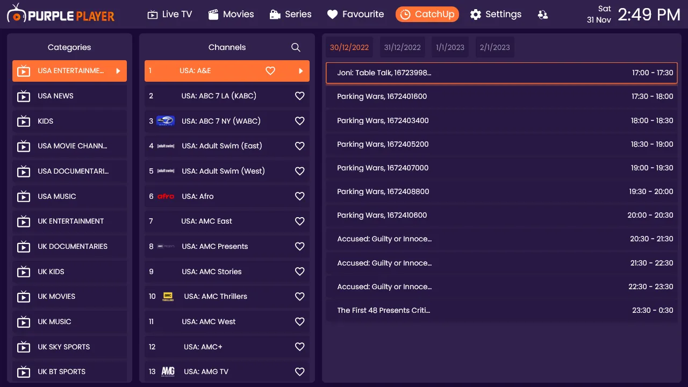Click the TV icon beside UK BT SPORTS
This screenshot has width=688, height=387.
24,372
